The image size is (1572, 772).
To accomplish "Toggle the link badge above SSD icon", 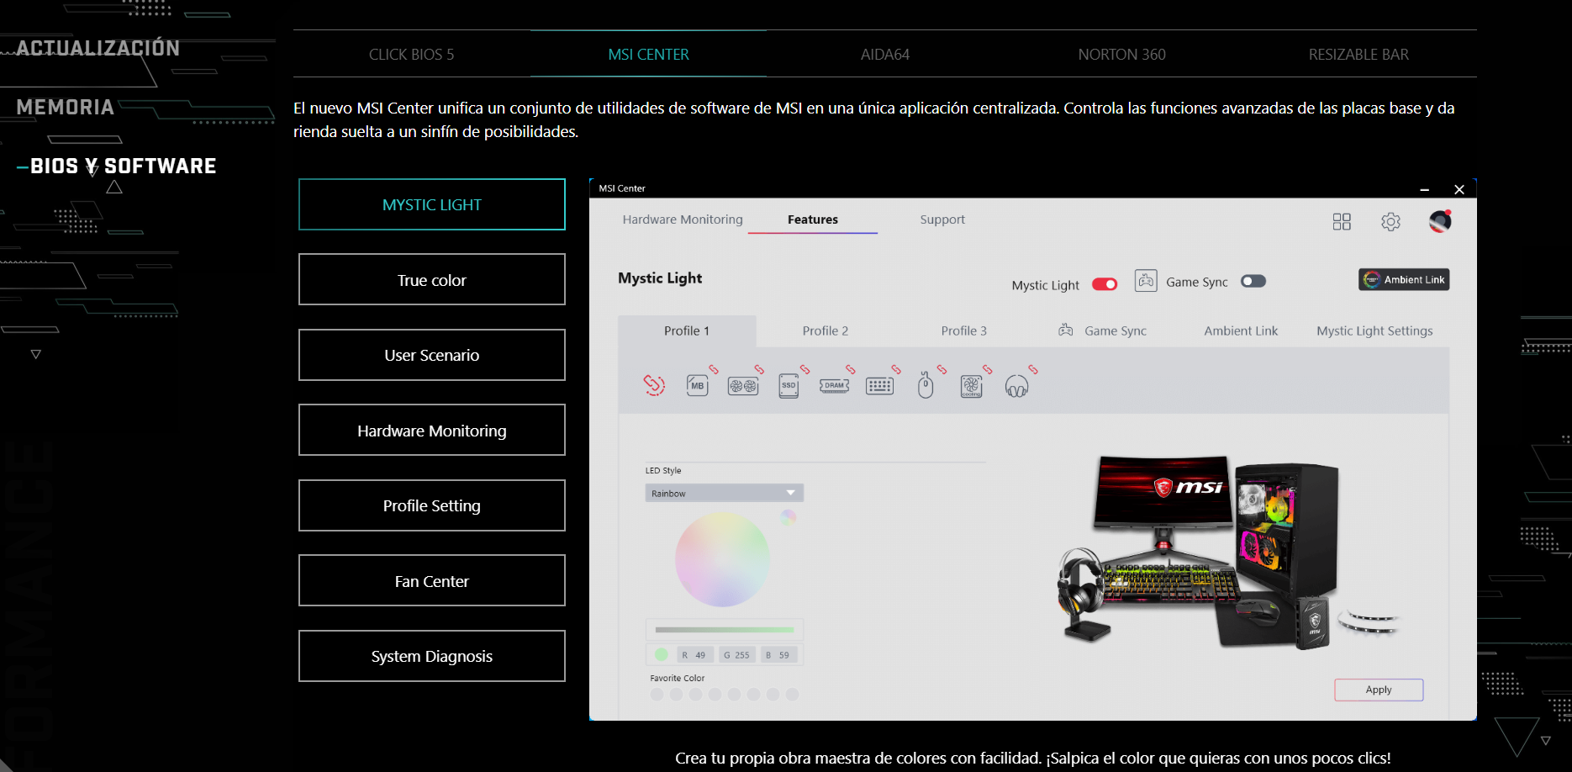I will (x=804, y=369).
